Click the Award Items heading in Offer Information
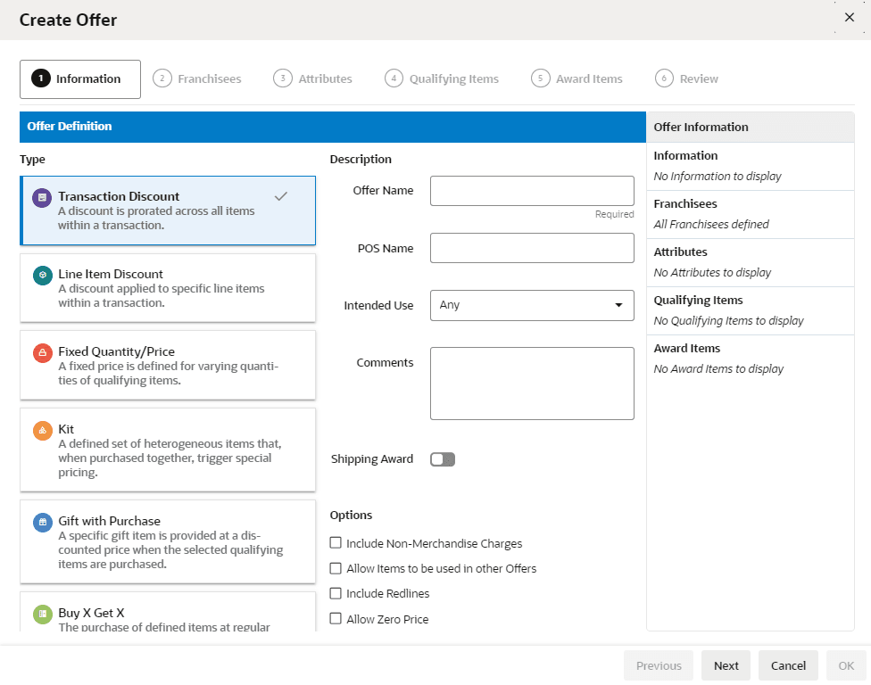Image resolution: width=871 pixels, height=685 pixels. [686, 349]
